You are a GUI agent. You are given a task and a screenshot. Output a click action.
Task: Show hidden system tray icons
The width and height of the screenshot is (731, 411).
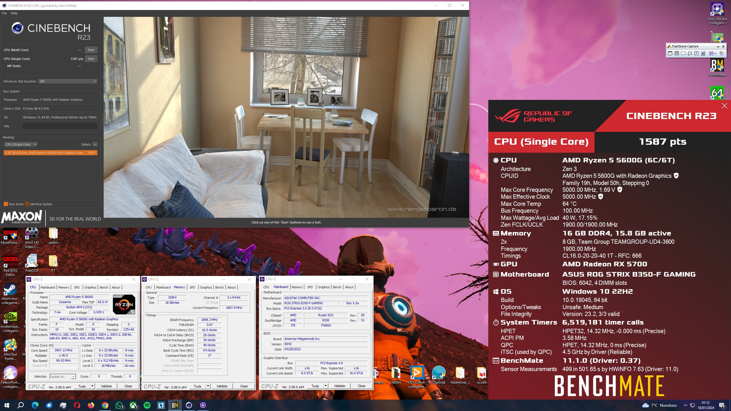click(685, 405)
